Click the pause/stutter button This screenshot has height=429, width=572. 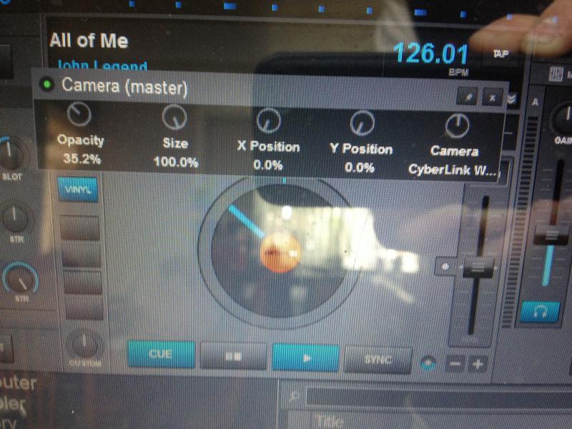coord(234,356)
